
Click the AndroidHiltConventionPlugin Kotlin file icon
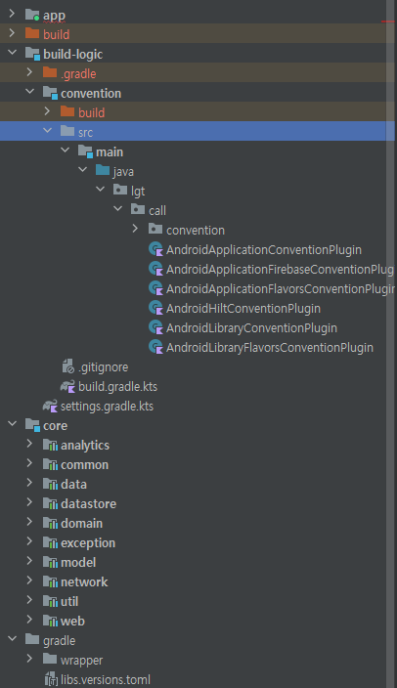[155, 308]
